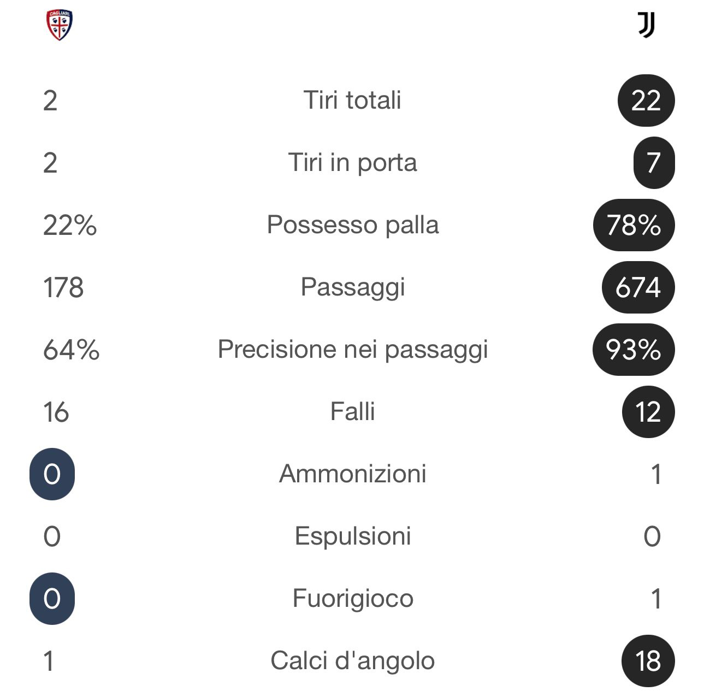Tap the 93% pass accuracy badge
The height and width of the screenshot is (697, 704).
click(633, 350)
